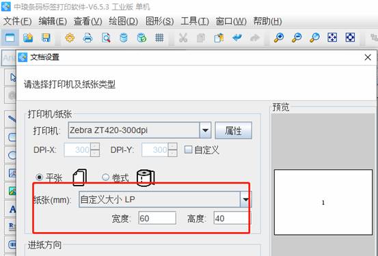This screenshot has width=378, height=256.
Task: Click the Paste clipboard icon
Action: [219, 38]
